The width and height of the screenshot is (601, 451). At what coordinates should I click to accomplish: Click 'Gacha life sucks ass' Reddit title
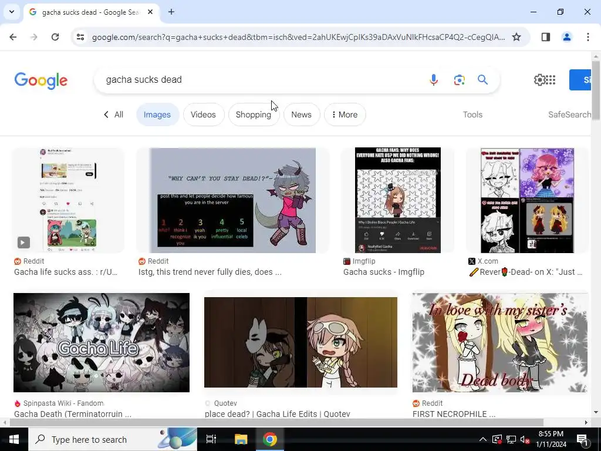tap(66, 272)
